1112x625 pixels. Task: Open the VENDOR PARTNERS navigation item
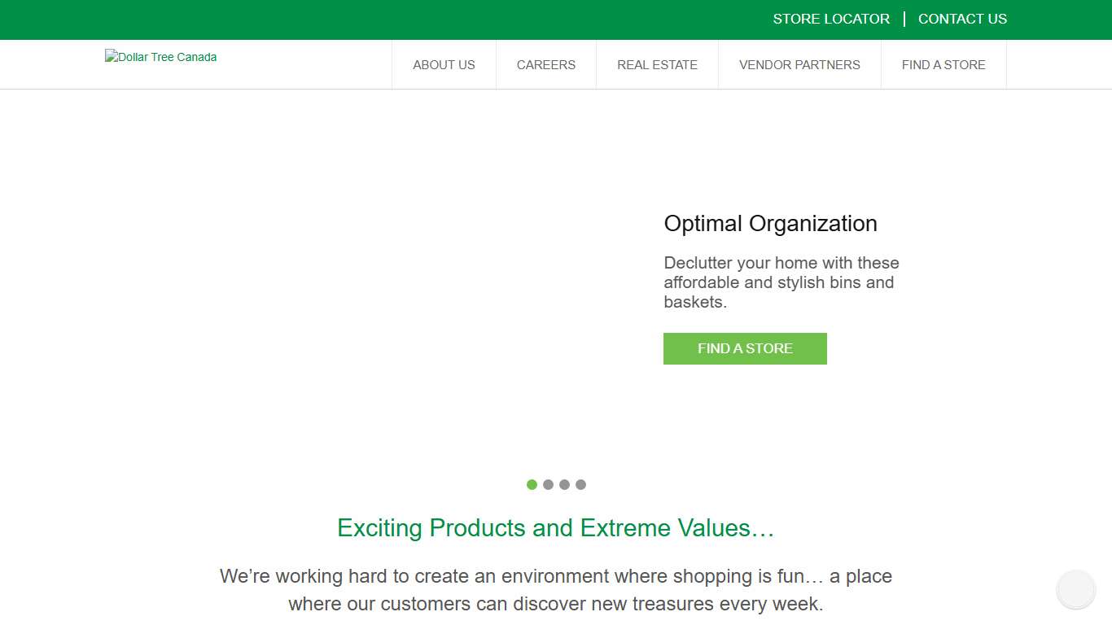[799, 65]
